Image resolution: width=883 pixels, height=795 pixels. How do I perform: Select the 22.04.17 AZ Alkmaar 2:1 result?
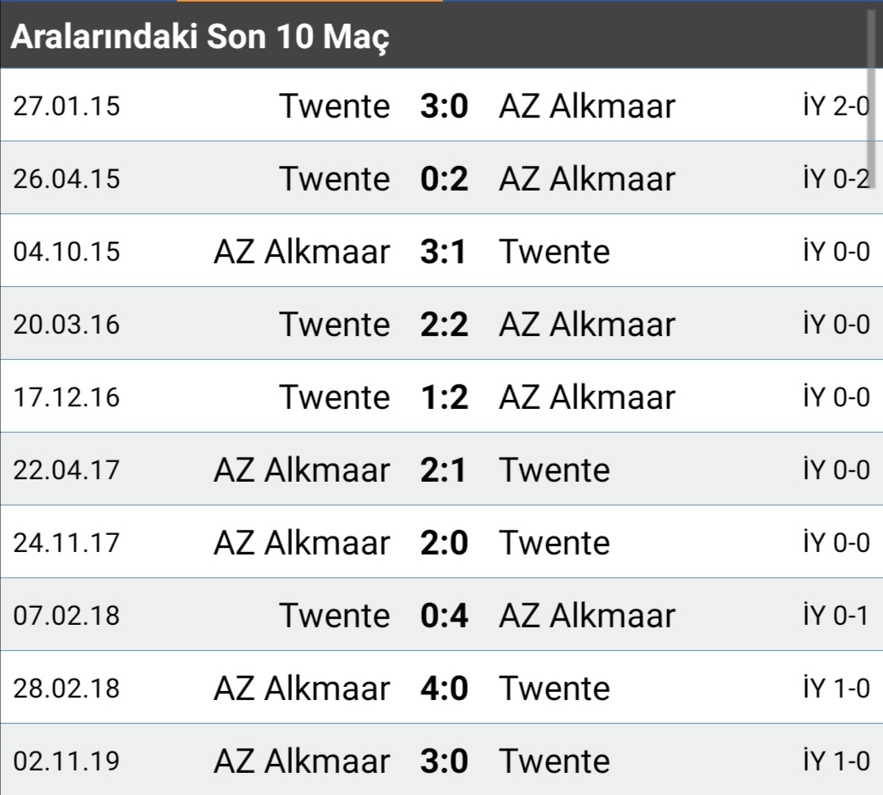(441, 469)
